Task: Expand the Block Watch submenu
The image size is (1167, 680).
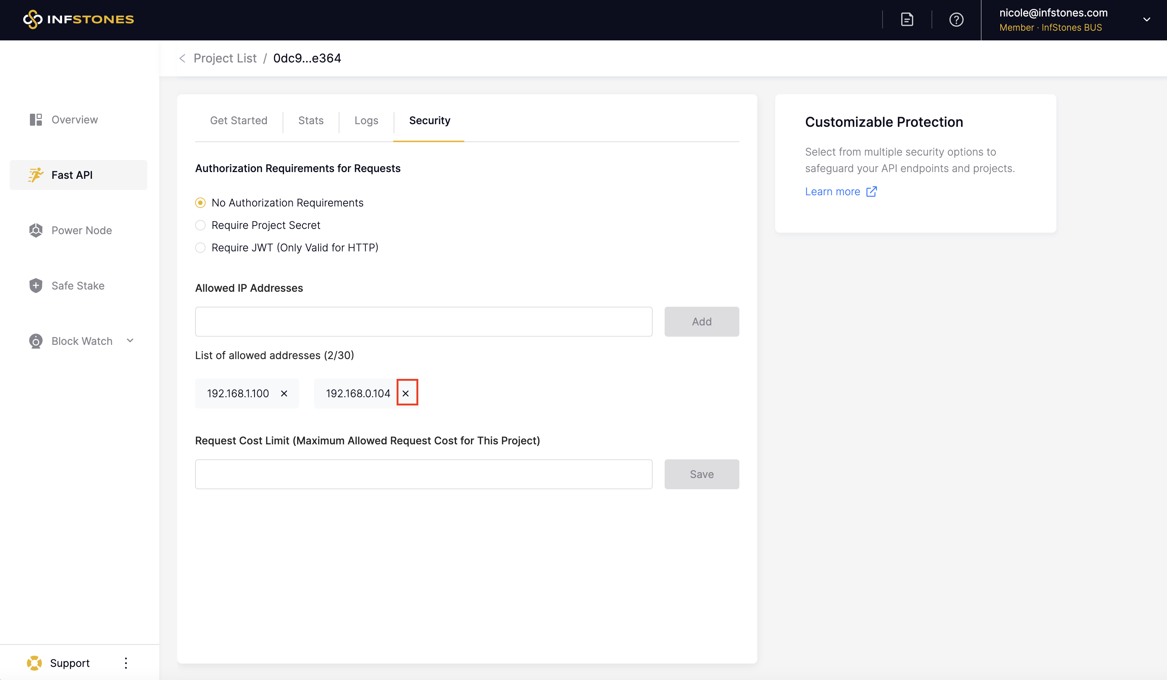Action: pos(130,341)
